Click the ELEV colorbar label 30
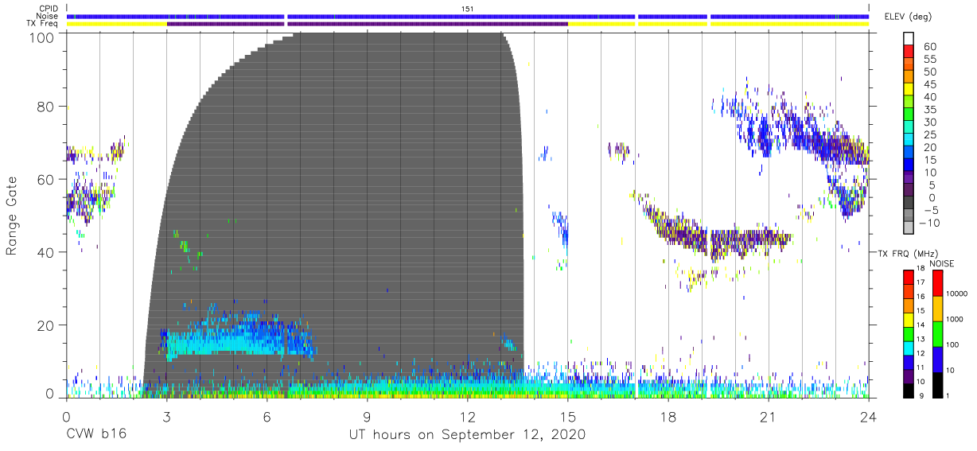This screenshot has height=451, width=977. click(930, 122)
